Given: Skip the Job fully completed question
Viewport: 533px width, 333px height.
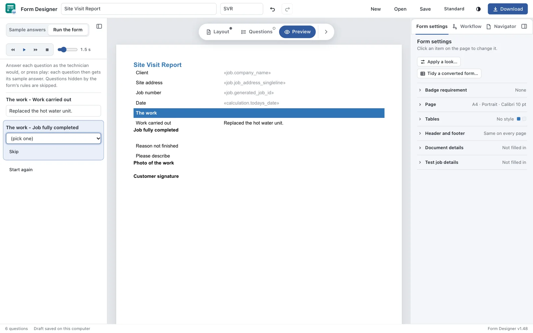Looking at the screenshot, I should [14, 152].
